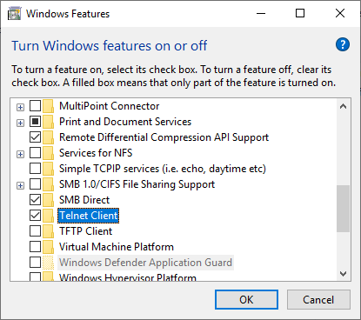Click the folder icon beside Virtual Machine Platform
The width and height of the screenshot is (361, 320).
click(48, 247)
